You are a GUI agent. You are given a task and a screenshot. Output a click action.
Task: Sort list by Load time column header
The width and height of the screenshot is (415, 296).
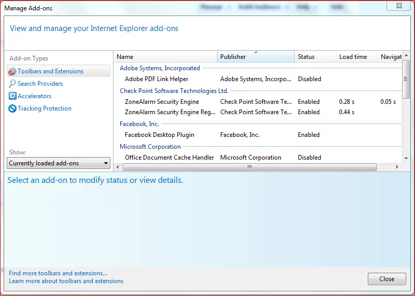pos(356,57)
